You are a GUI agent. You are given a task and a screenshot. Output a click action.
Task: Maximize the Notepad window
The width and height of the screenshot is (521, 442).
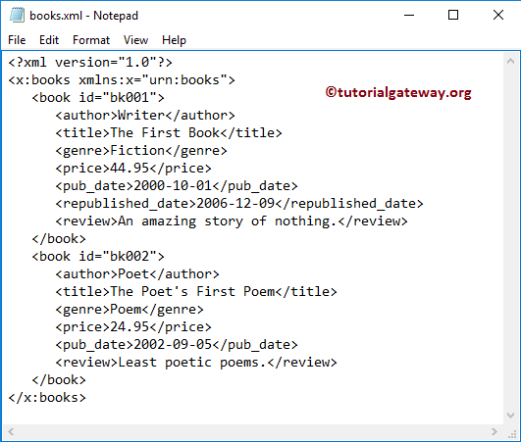point(453,15)
